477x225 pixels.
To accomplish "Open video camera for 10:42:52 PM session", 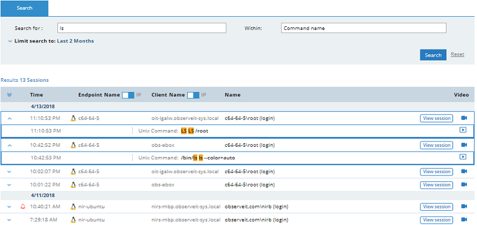I will (464, 145).
